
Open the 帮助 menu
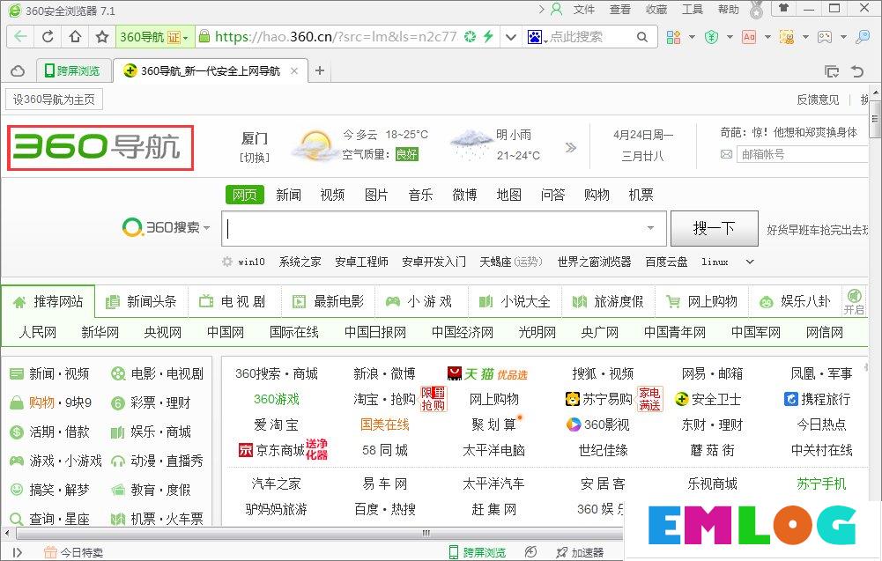click(x=729, y=10)
